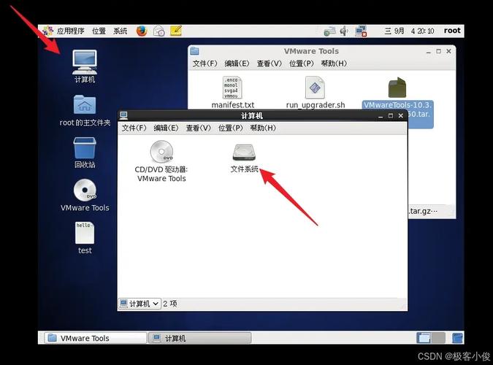This screenshot has height=365, width=493.
Task: Open the 计算机 desktop icon
Action: point(85,66)
